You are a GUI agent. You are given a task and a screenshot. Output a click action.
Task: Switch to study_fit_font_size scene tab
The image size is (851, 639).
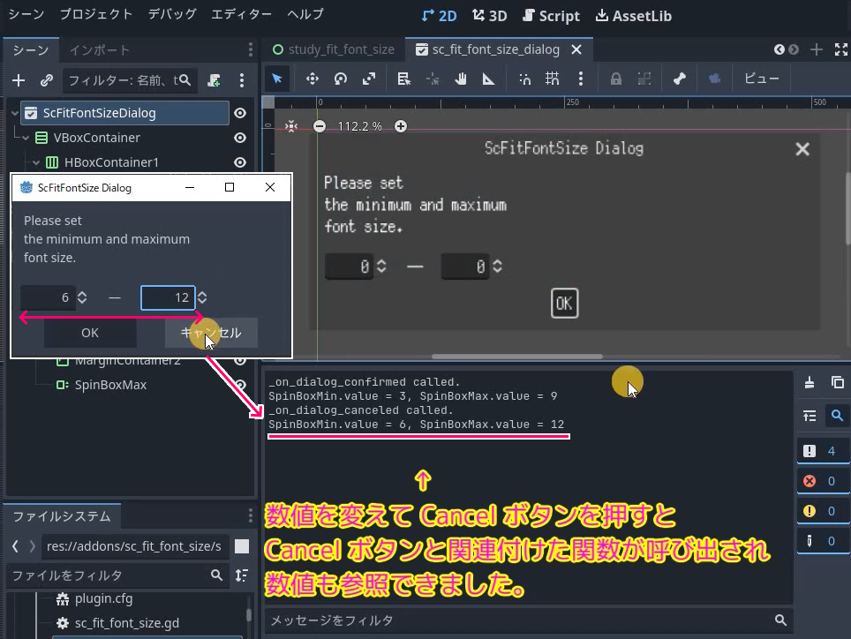click(x=333, y=49)
